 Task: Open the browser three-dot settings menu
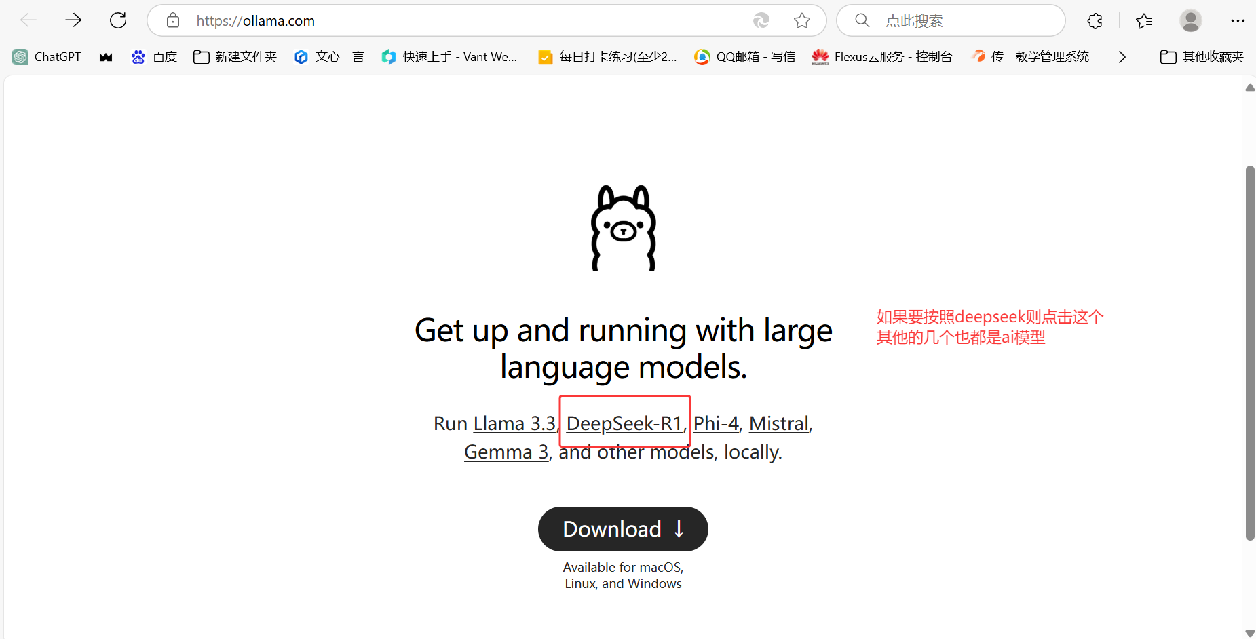click(x=1238, y=21)
